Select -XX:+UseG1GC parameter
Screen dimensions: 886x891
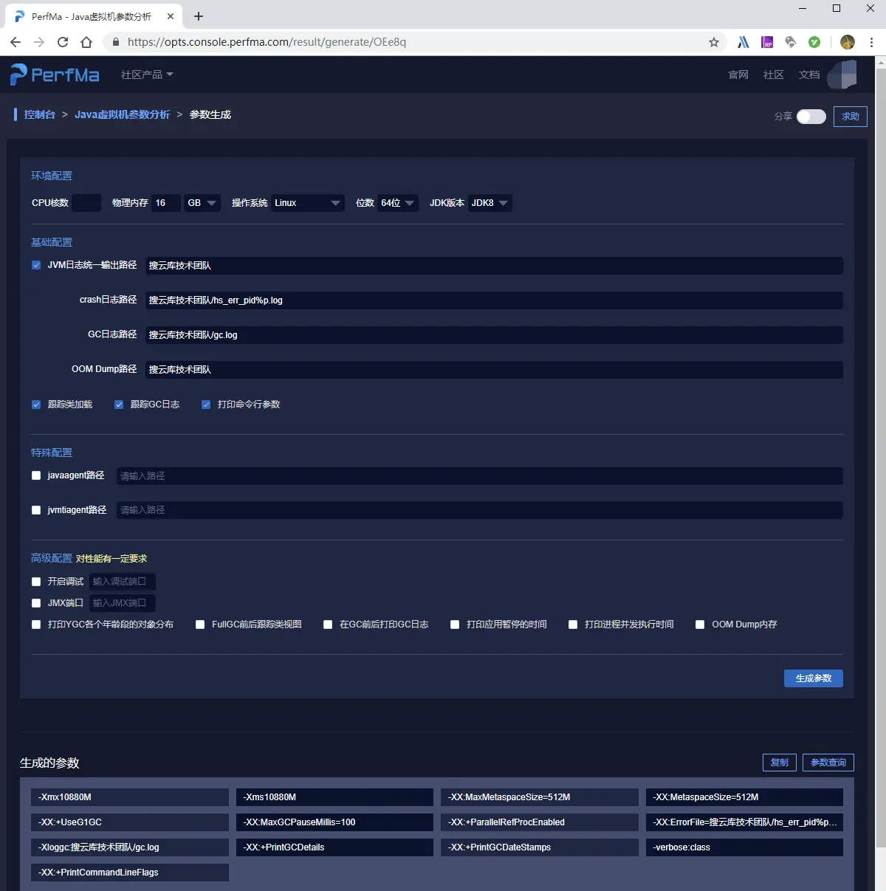click(x=130, y=822)
